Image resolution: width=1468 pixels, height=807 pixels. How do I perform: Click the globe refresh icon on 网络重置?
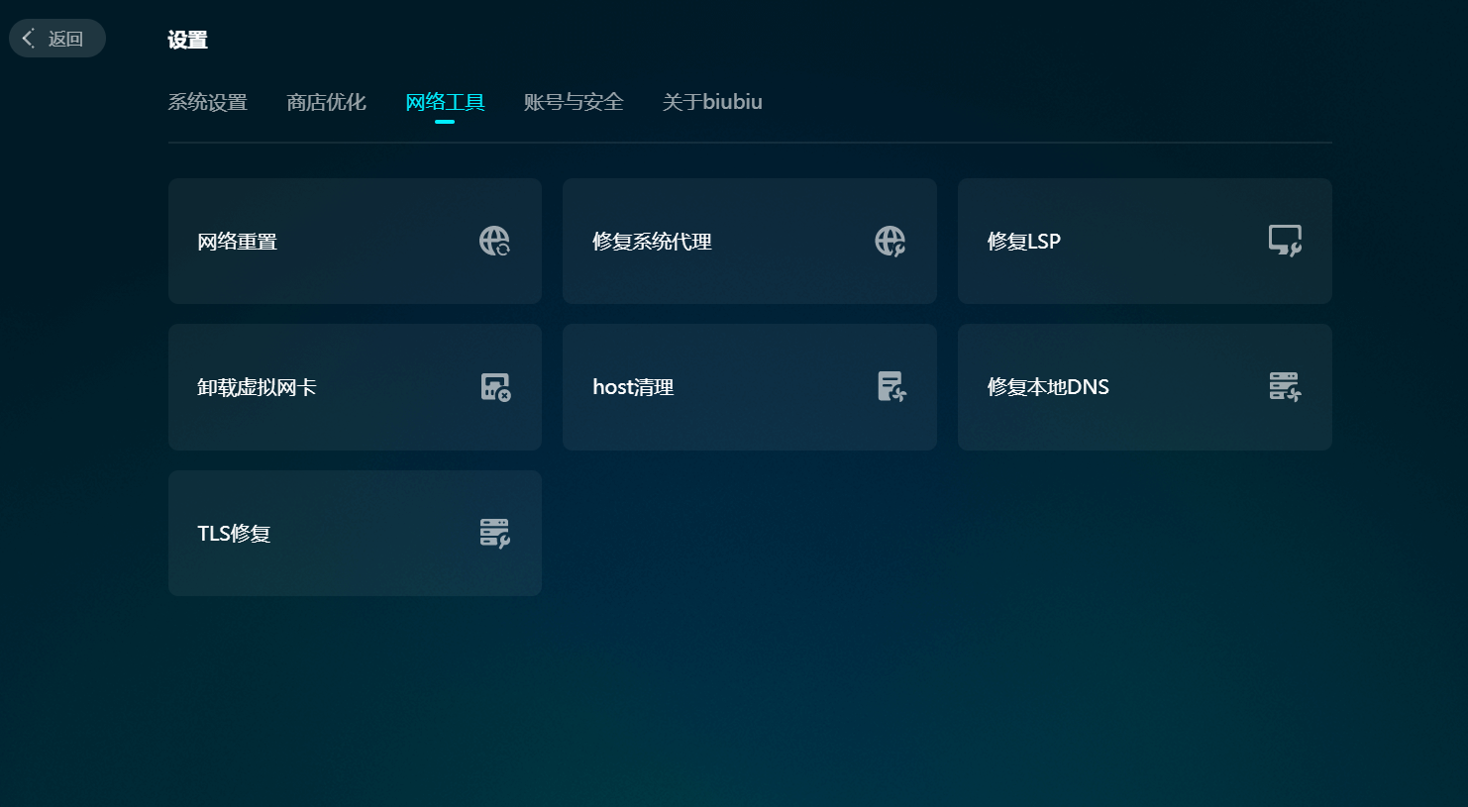(x=494, y=241)
